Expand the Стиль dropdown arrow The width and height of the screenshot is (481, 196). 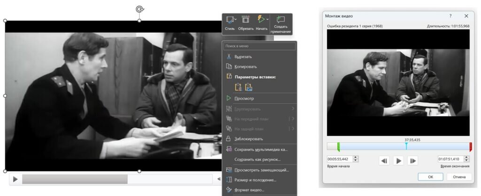tap(235, 20)
